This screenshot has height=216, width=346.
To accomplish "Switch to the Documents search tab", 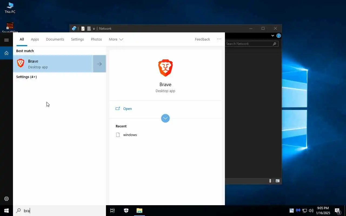I will (x=55, y=39).
